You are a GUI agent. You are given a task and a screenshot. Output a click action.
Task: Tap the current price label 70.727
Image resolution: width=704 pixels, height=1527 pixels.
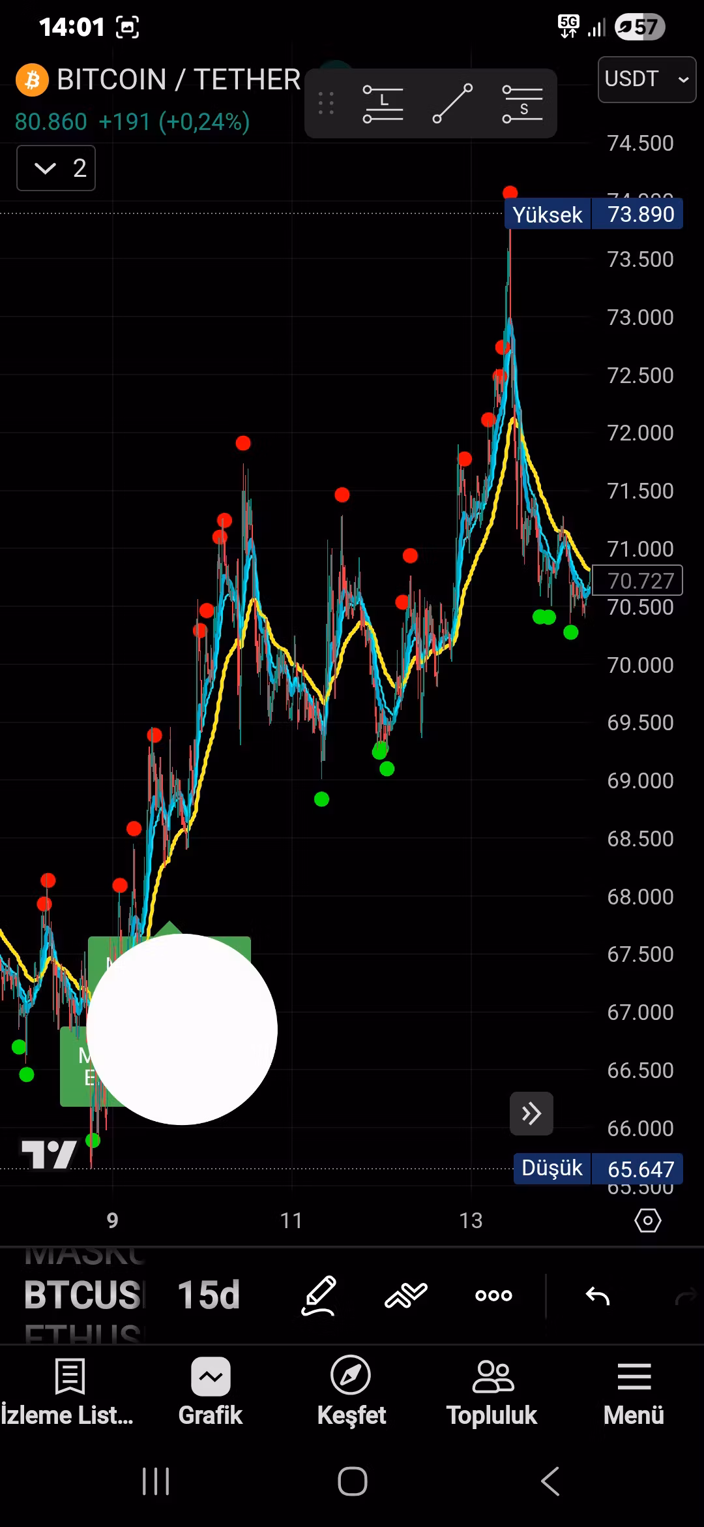point(637,580)
